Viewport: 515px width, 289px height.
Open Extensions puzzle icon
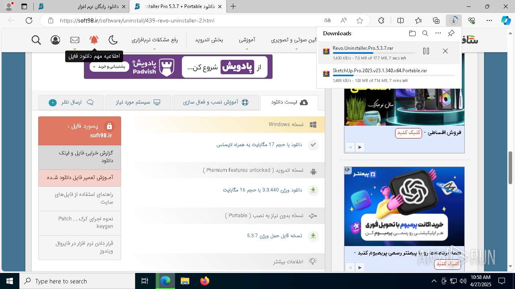pyautogui.click(x=381, y=20)
